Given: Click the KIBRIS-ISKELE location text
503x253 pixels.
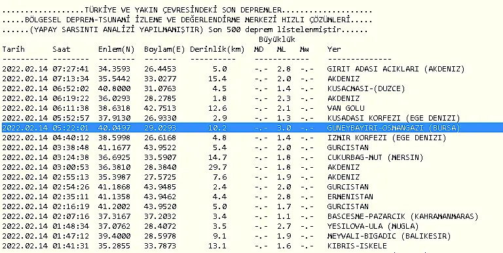Looking at the screenshot, I should coord(357,246).
